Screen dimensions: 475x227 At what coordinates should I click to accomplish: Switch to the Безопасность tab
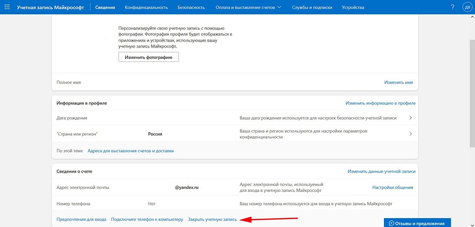tap(191, 7)
